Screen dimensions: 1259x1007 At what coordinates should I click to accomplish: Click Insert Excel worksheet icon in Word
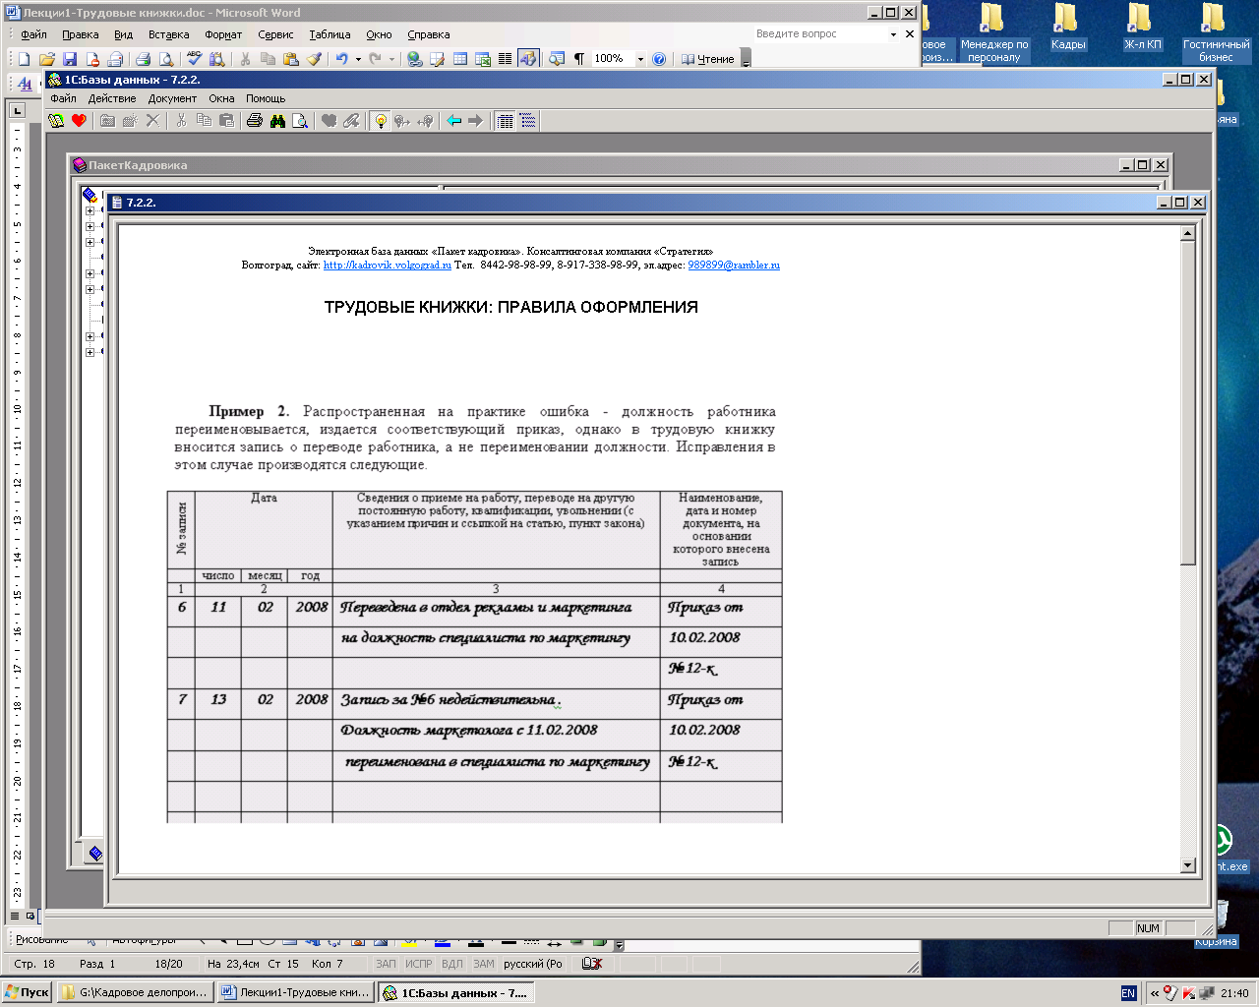pyautogui.click(x=482, y=59)
